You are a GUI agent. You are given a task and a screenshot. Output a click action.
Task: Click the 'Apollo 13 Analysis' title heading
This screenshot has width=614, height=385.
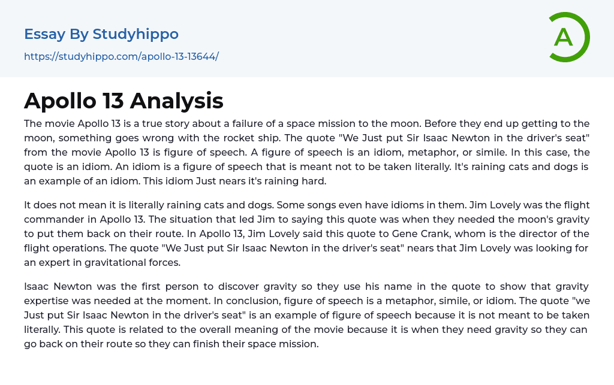[x=124, y=101]
